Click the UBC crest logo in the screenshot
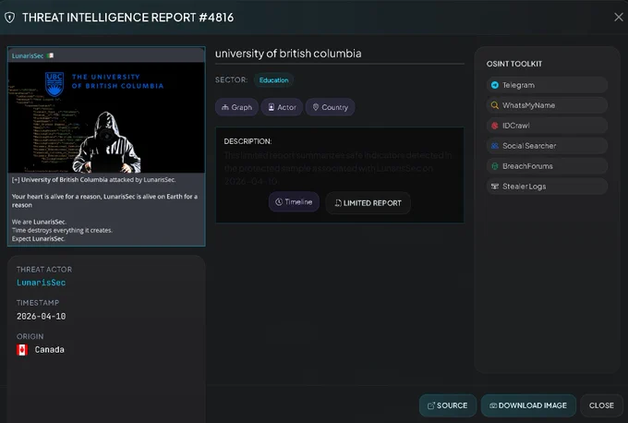This screenshot has width=628, height=423. [54, 84]
